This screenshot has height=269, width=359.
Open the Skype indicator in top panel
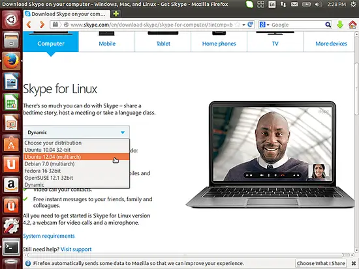tap(249, 4)
